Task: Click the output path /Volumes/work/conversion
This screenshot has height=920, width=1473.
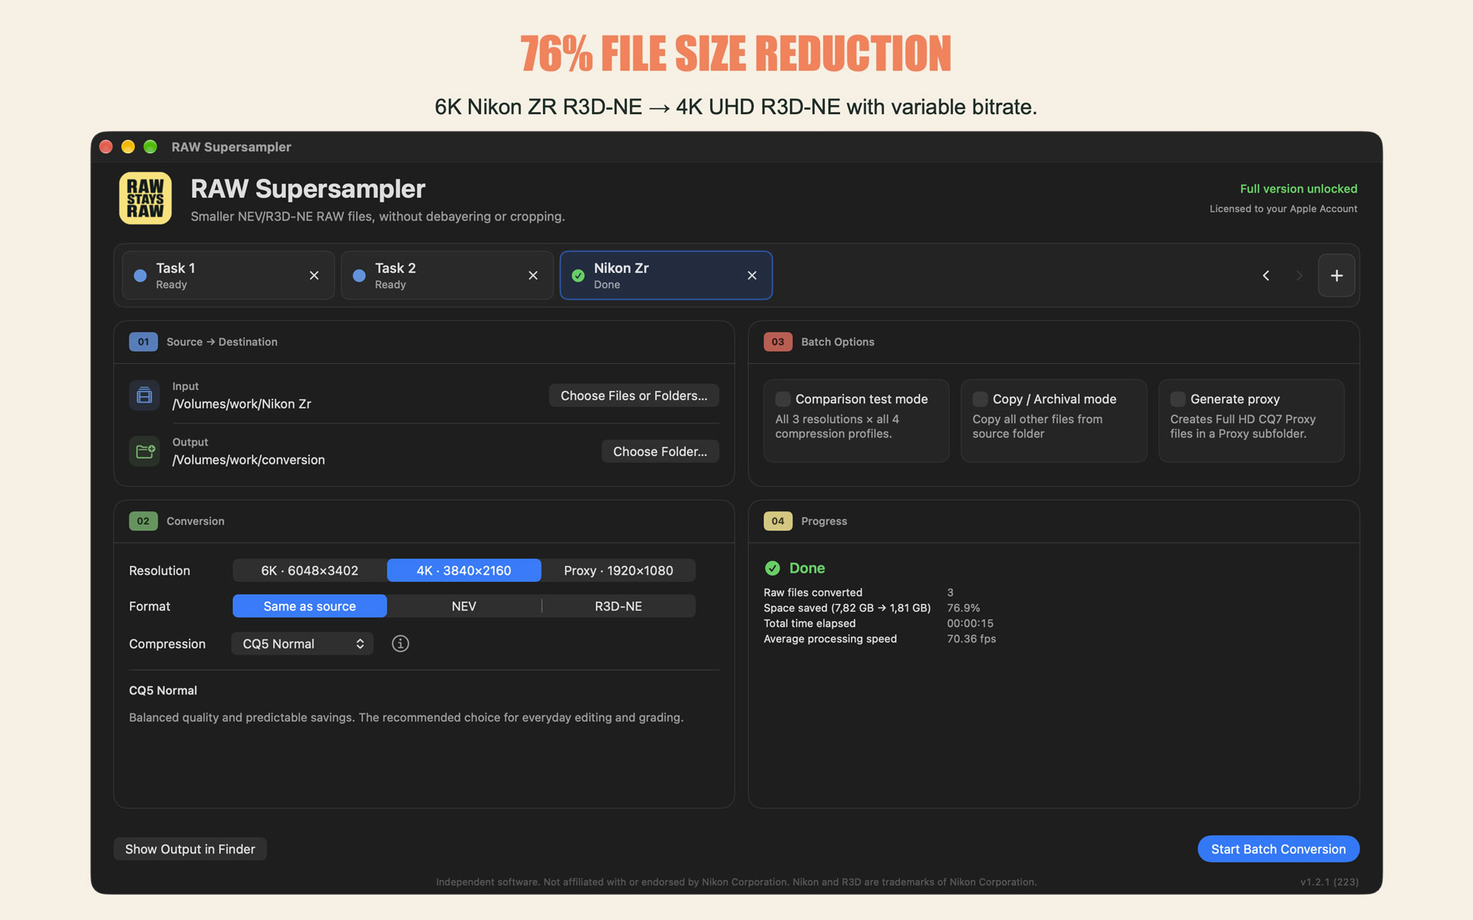Action: pyautogui.click(x=249, y=460)
